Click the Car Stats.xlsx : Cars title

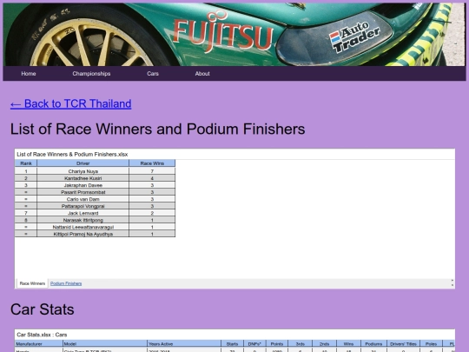[42, 335]
